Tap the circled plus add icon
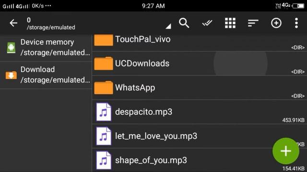 [276, 23]
